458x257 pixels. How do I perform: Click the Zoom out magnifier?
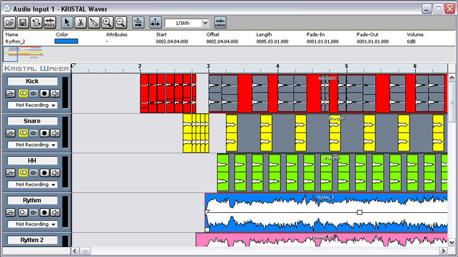click(120, 22)
